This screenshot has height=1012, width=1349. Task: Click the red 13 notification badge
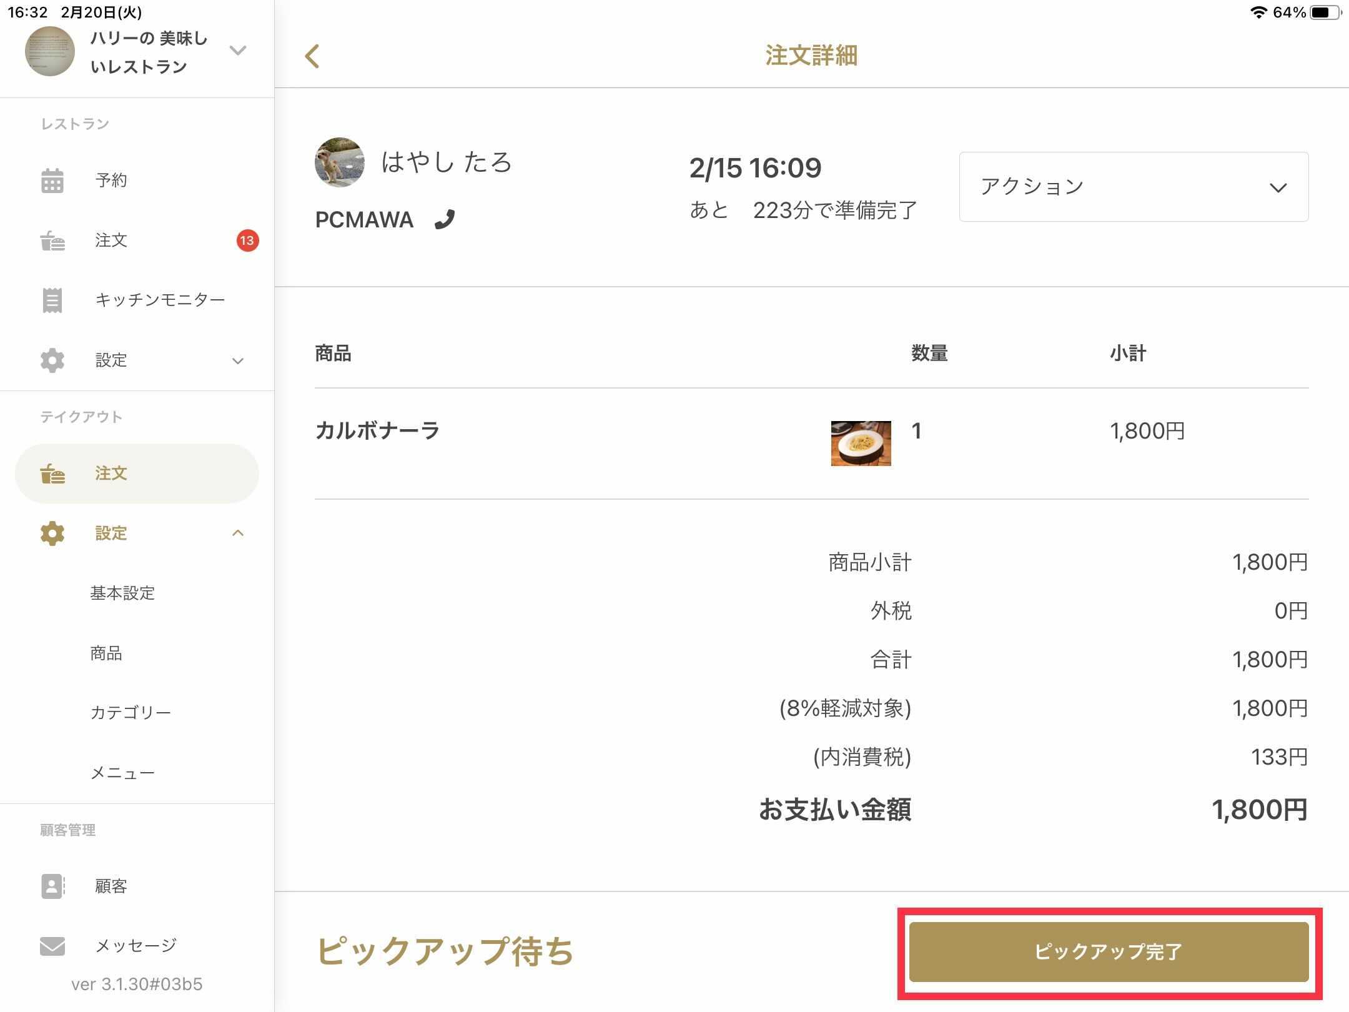coord(247,241)
